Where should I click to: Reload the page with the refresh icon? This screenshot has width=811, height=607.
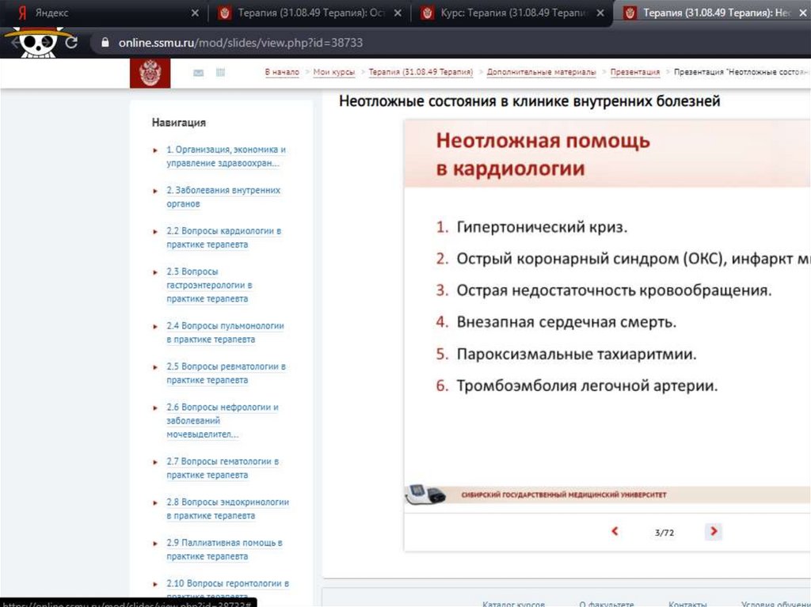(71, 43)
